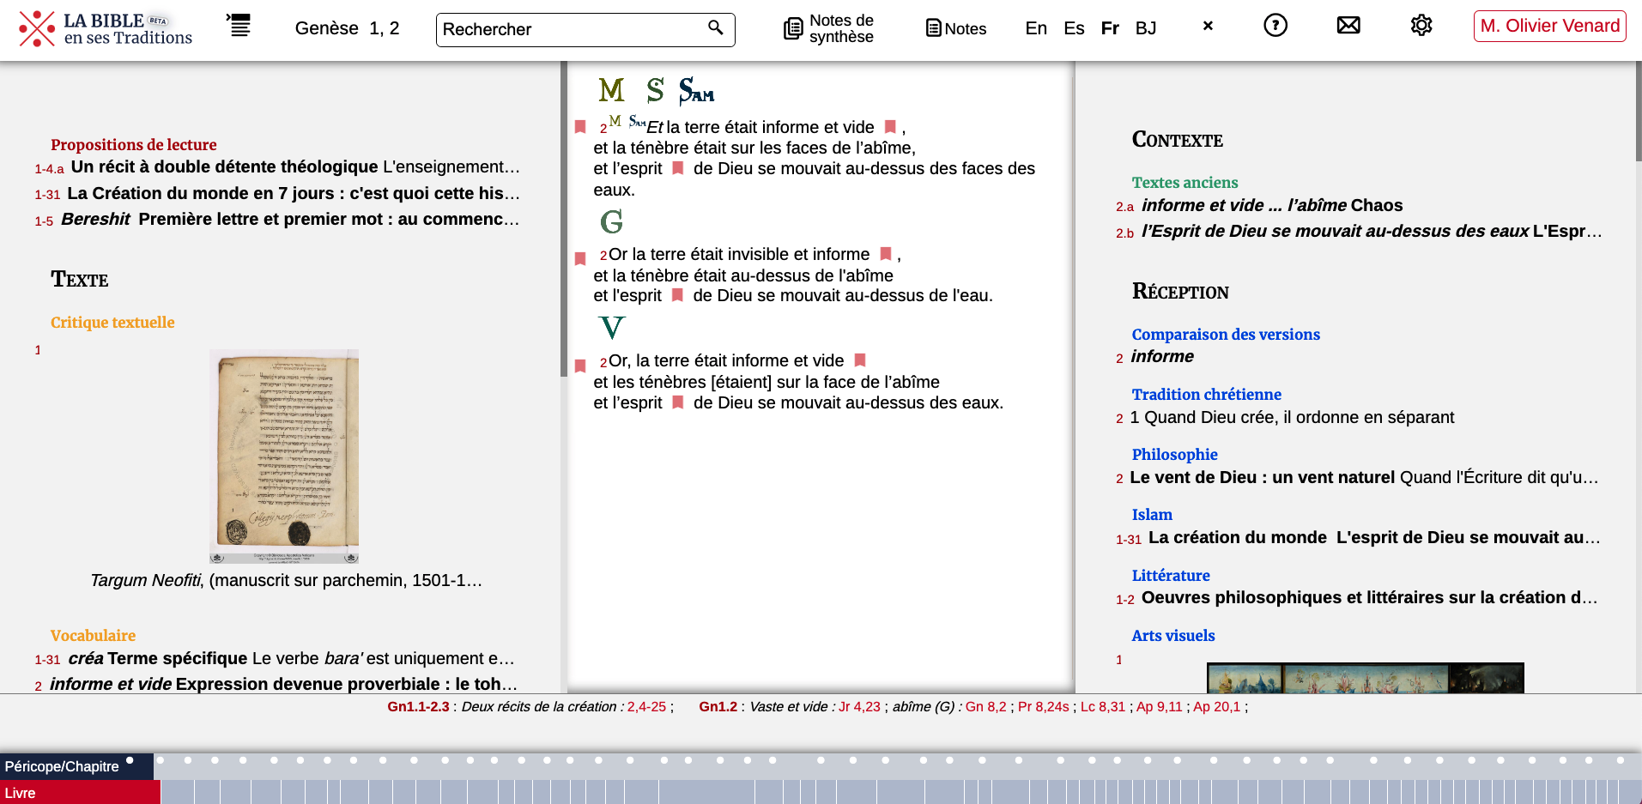Viewport: 1642px width, 804px height.
Task: Select the Sam (Samaritan) version icon
Action: [696, 90]
